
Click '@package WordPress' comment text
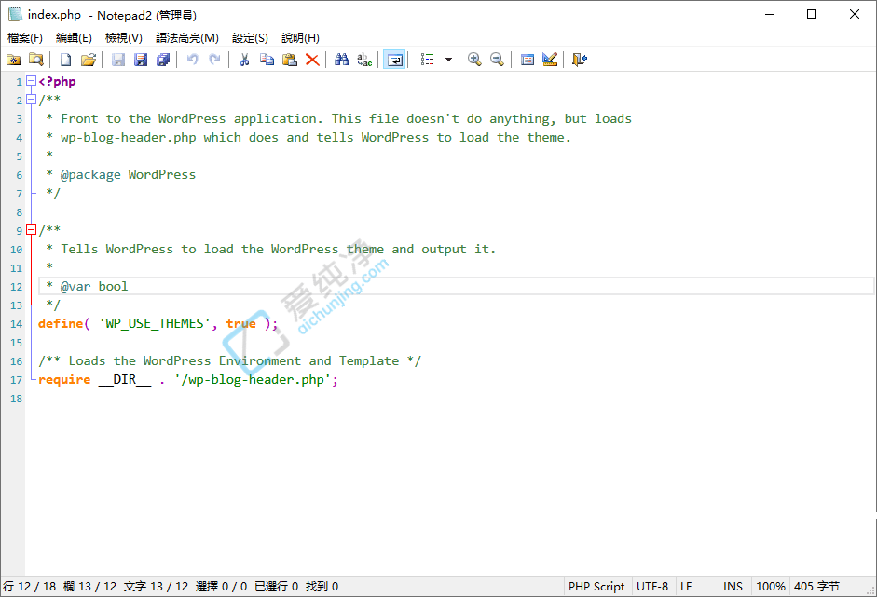click(128, 175)
